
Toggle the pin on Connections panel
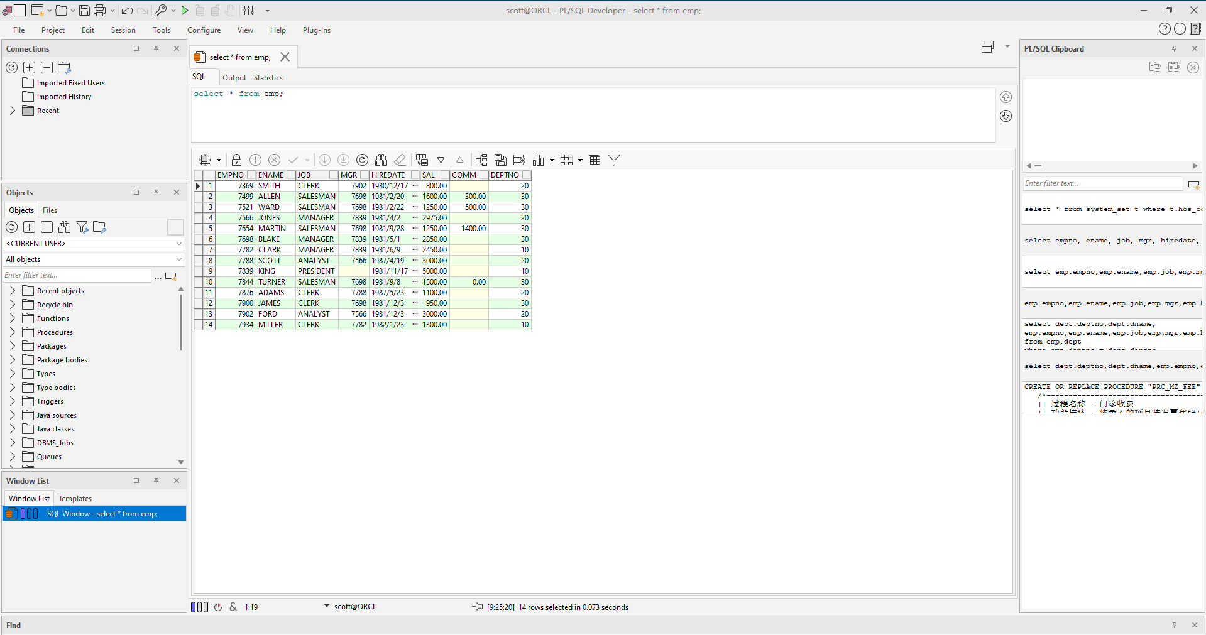156,48
